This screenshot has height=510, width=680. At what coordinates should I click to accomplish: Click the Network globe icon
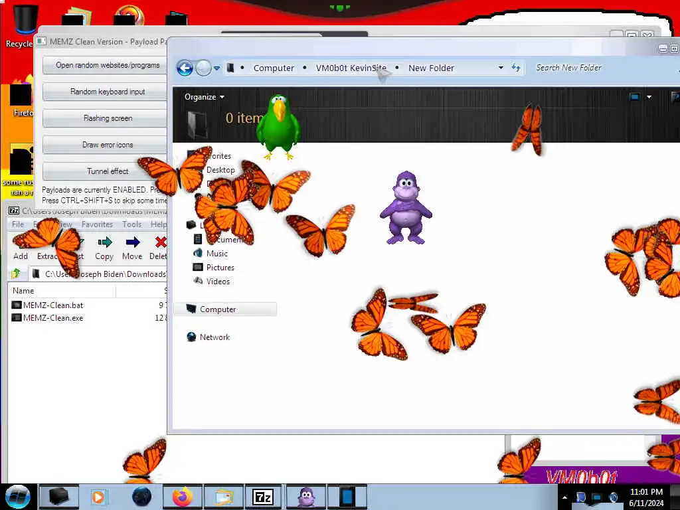191,337
